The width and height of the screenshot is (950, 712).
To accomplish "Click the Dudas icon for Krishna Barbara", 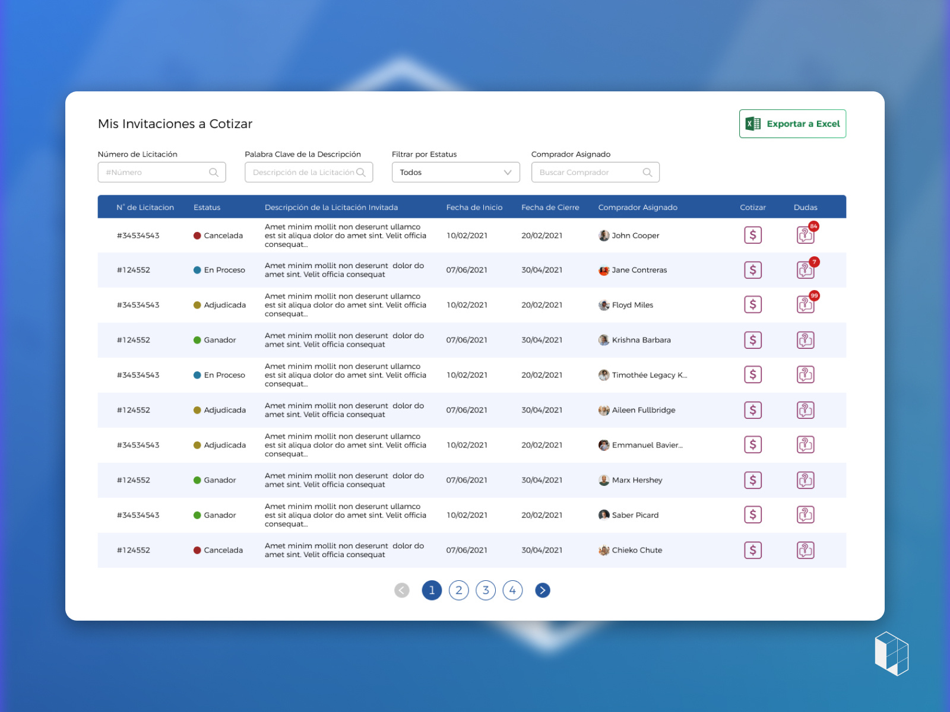I will 806,340.
